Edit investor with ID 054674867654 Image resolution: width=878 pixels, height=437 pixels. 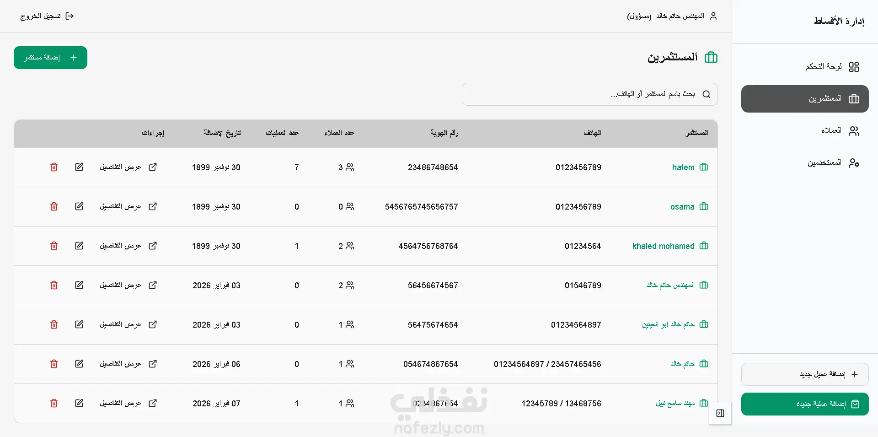tap(79, 364)
